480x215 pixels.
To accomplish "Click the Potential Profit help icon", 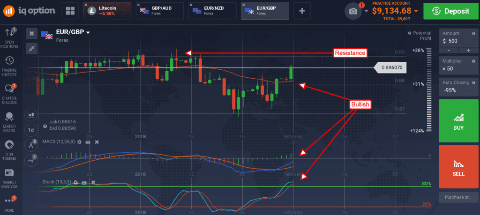I will [x=409, y=33].
